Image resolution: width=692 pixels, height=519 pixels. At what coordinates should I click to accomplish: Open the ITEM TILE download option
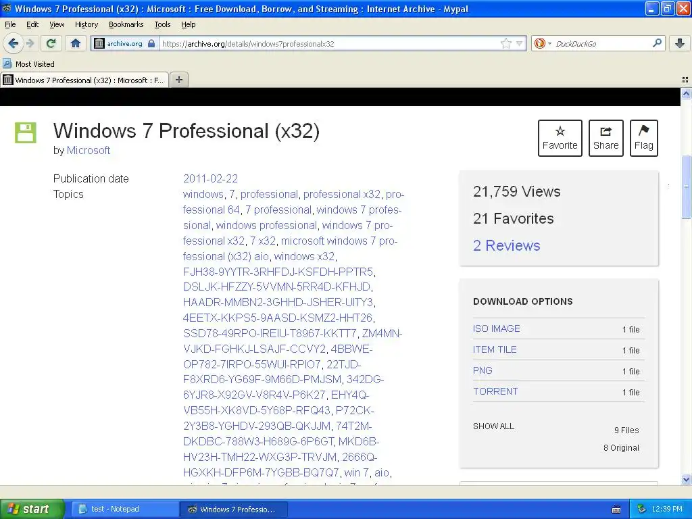(495, 349)
